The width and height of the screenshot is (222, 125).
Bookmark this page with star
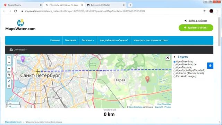coord(204,11)
